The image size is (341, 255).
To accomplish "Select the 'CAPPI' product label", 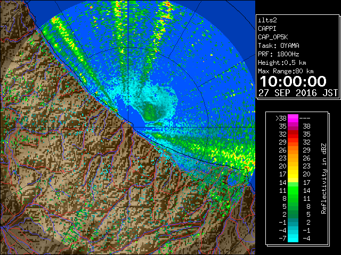I will 267,29.
